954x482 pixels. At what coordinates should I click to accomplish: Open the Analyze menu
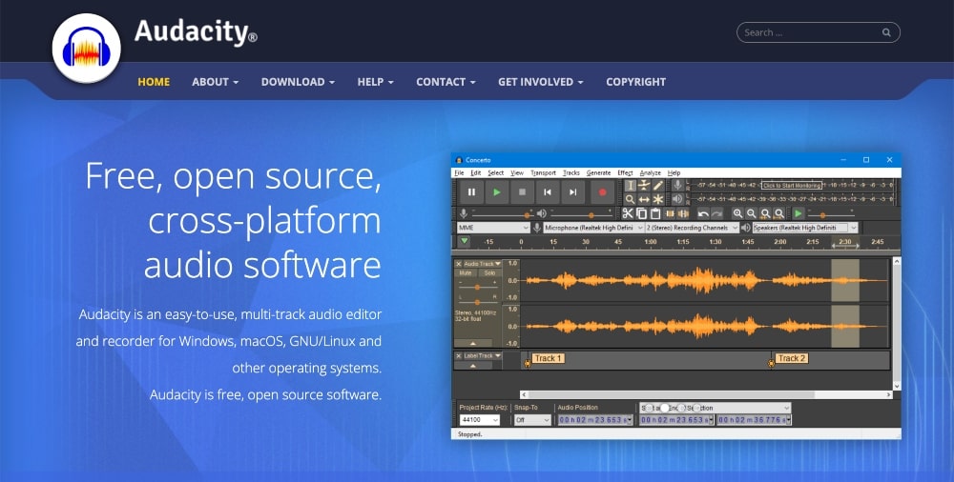pyautogui.click(x=651, y=172)
